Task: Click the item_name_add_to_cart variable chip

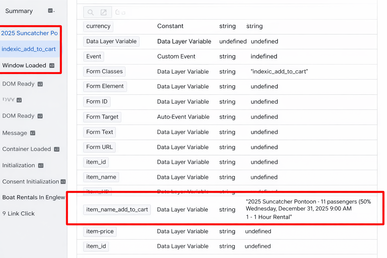Action: (x=117, y=210)
